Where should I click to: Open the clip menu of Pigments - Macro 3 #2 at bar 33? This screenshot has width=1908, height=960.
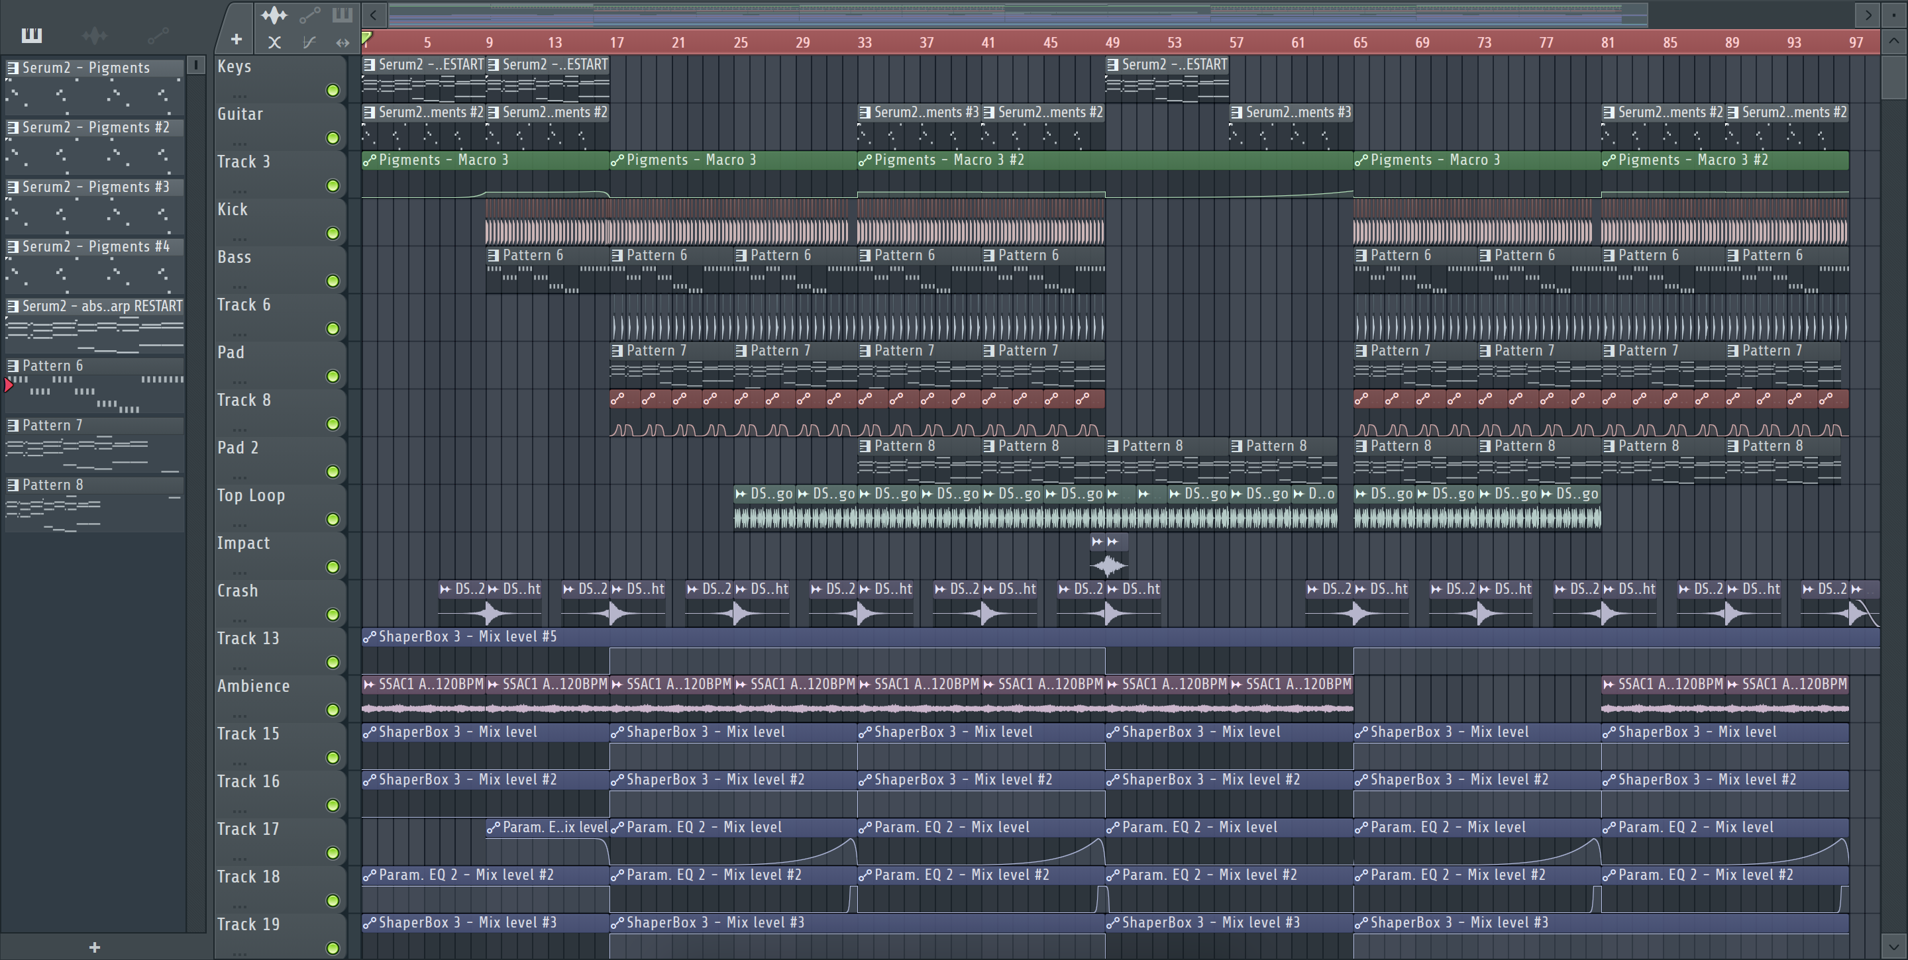pos(865,160)
